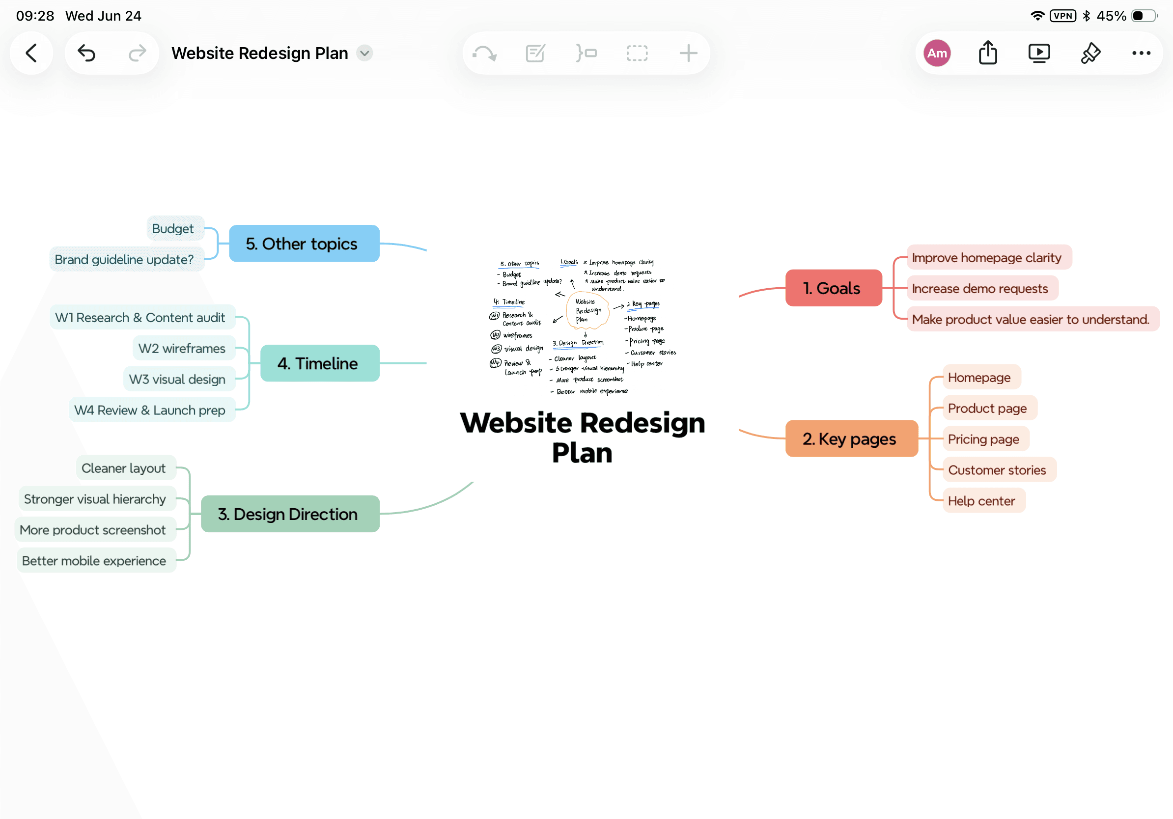Select the Budget subtopic
Viewport: 1173px width, 819px height.
pyautogui.click(x=175, y=228)
